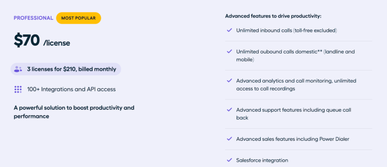387x167 pixels.
Task: Click checkmark beside Salesforce integration
Action: [x=229, y=160]
